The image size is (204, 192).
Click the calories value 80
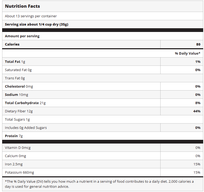(198, 44)
